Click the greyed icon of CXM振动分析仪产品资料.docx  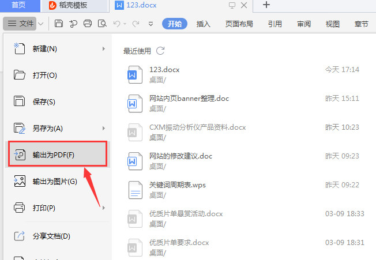135,132
